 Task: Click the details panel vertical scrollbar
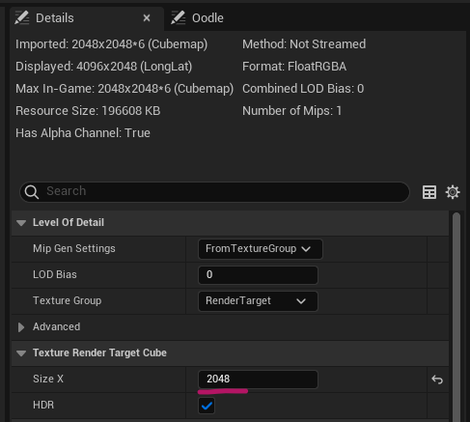point(456,316)
